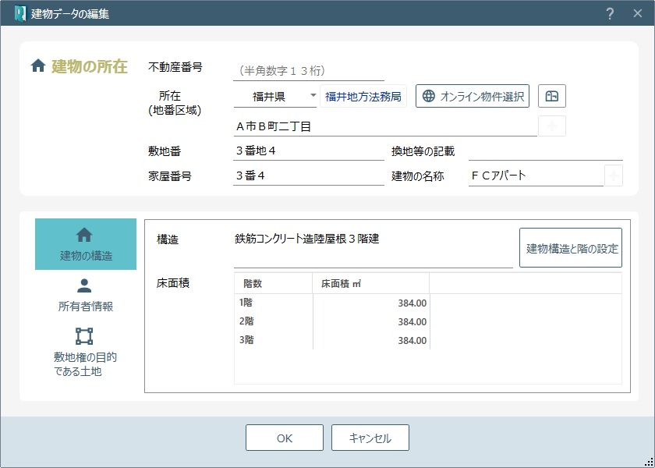Click the 構造 field 鉄筋コンクリート造陸屋根3階建

point(373,248)
